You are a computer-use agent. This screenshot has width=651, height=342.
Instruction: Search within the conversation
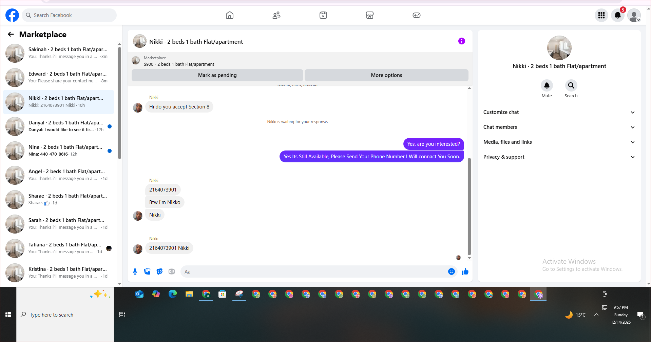tap(571, 85)
